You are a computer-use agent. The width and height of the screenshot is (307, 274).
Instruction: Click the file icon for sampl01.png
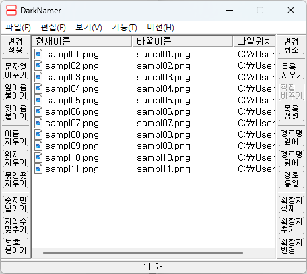38,55
